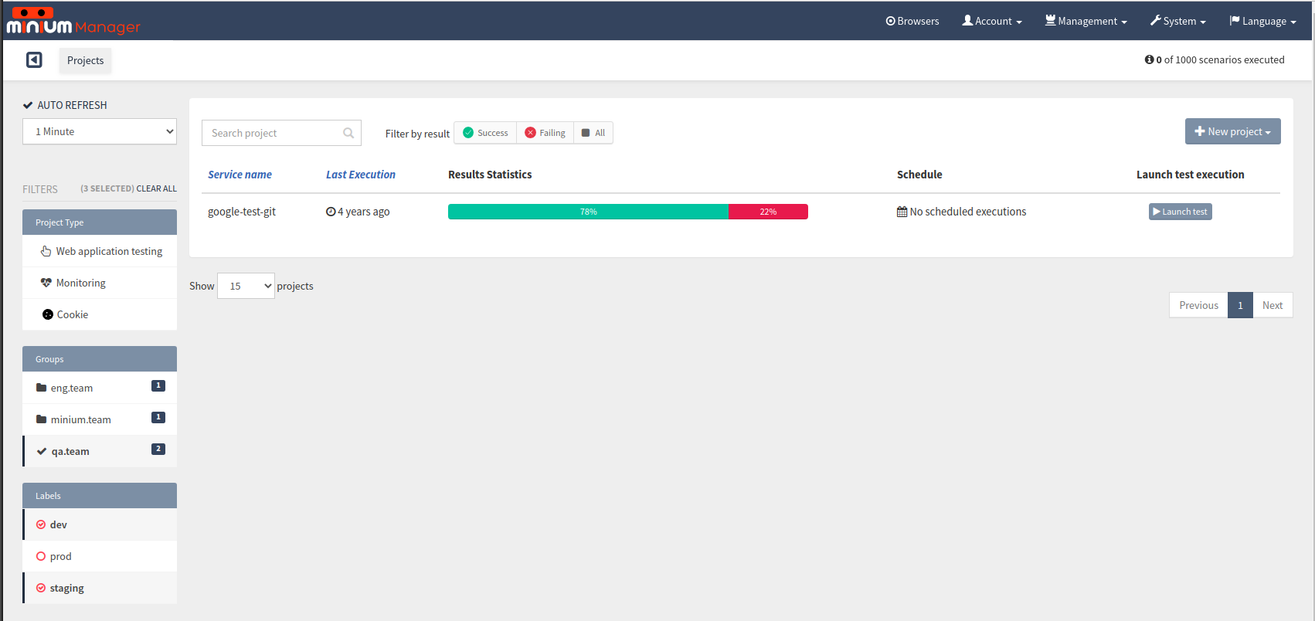Toggle the AUTO REFRESH checkmark
This screenshot has height=621, width=1315.
coord(28,105)
